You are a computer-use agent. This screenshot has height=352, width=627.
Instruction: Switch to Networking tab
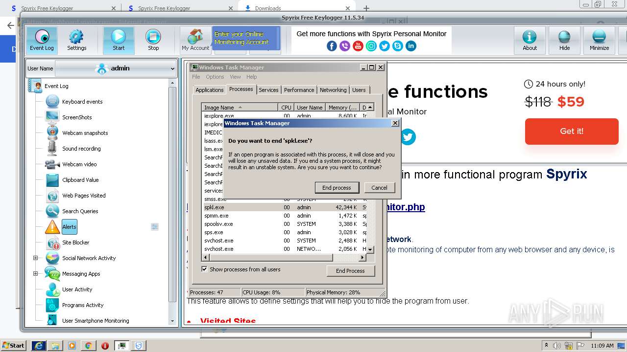pyautogui.click(x=333, y=90)
